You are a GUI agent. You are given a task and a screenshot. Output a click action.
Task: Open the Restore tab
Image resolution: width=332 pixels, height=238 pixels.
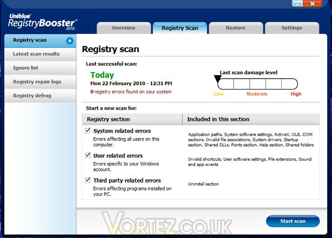(x=236, y=28)
